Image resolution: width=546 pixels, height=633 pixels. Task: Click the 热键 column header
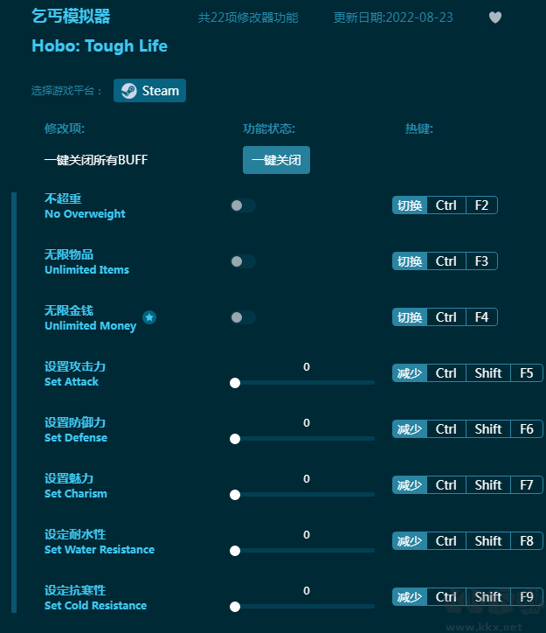point(419,129)
